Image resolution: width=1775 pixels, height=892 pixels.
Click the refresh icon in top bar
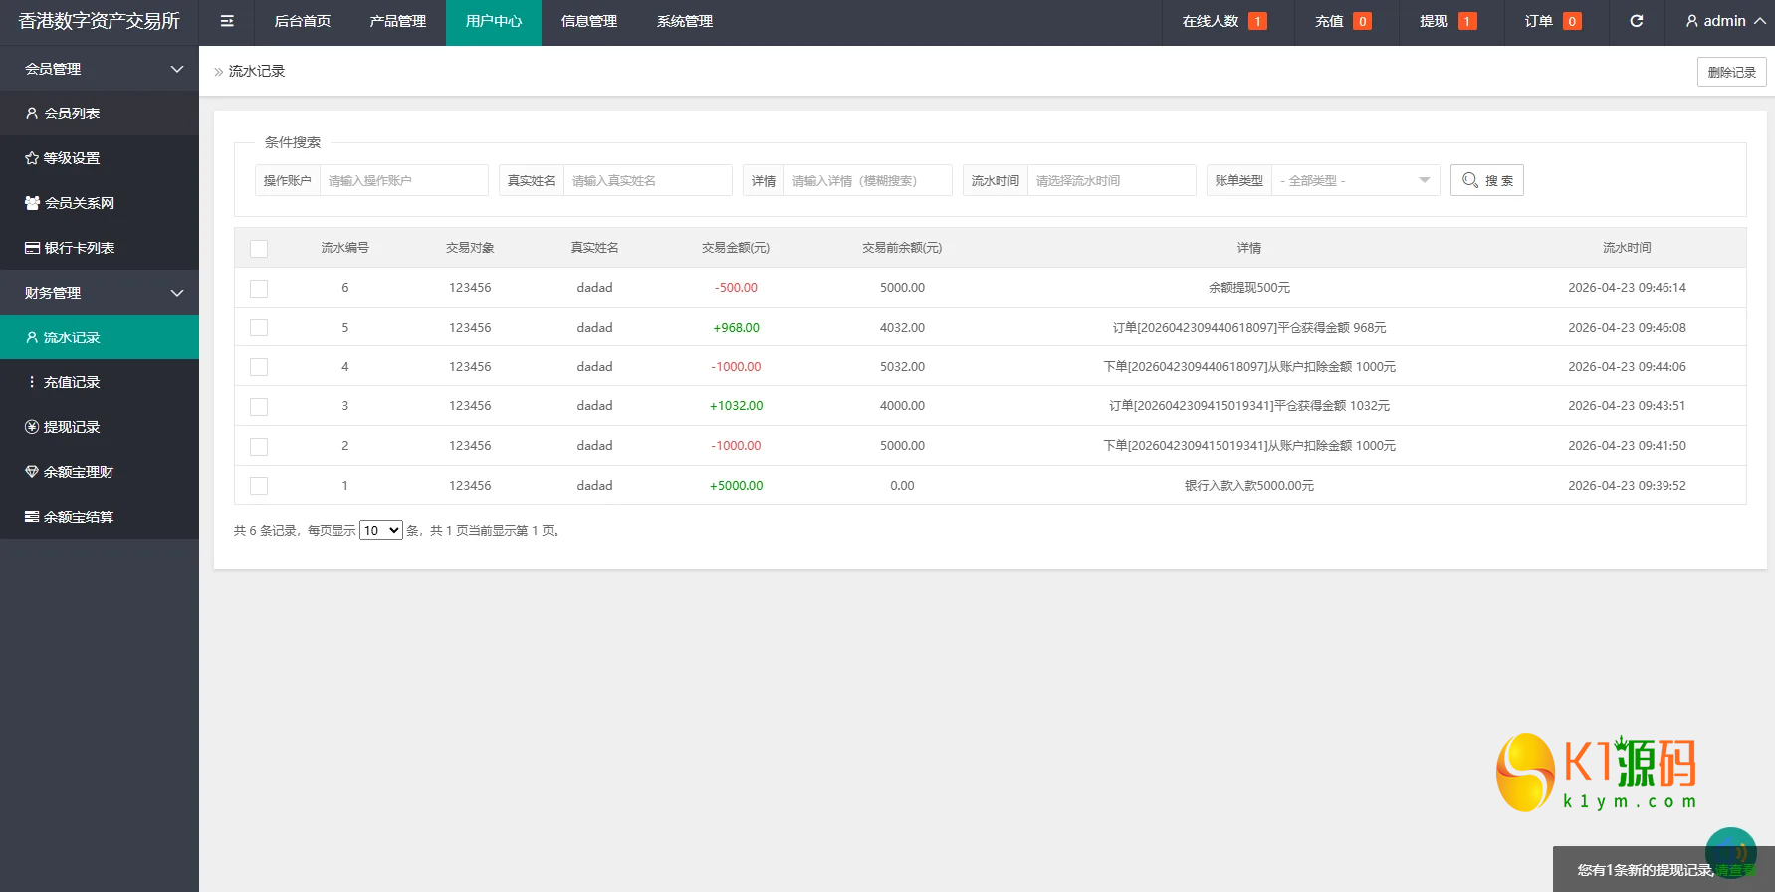1636,21
